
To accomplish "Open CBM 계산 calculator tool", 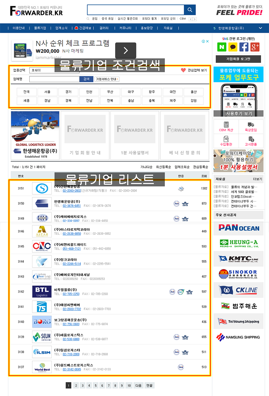I will pos(226,126).
